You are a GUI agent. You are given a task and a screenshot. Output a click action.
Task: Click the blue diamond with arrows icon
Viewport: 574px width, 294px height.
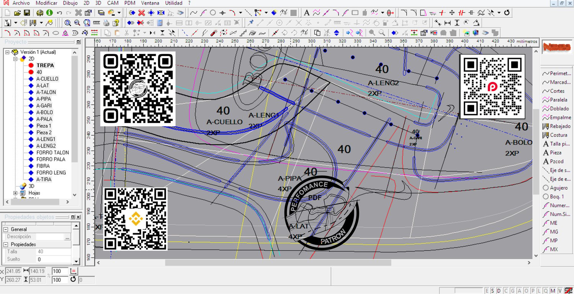click(151, 13)
